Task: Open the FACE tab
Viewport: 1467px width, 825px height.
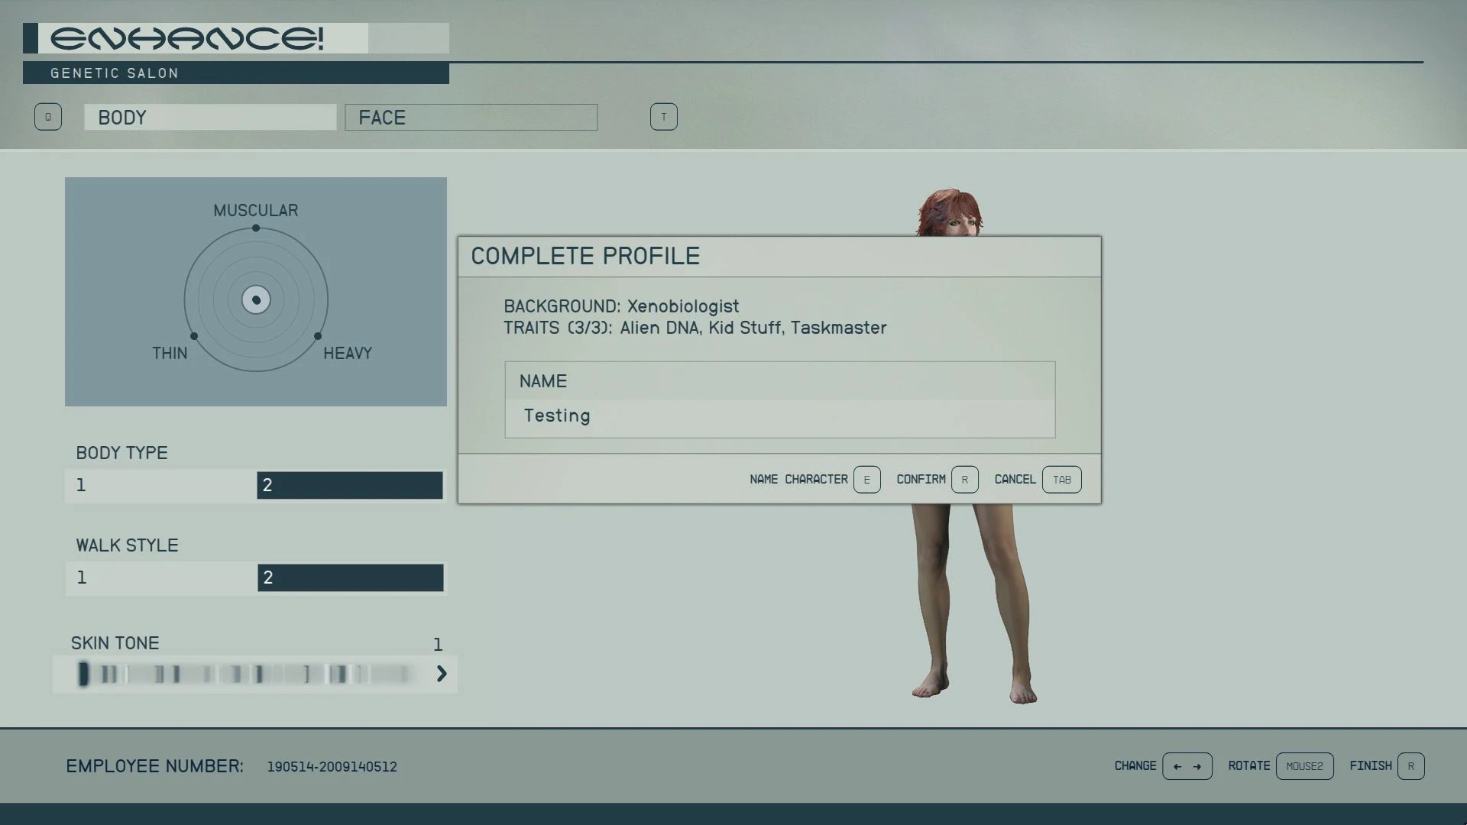Action: click(x=471, y=117)
